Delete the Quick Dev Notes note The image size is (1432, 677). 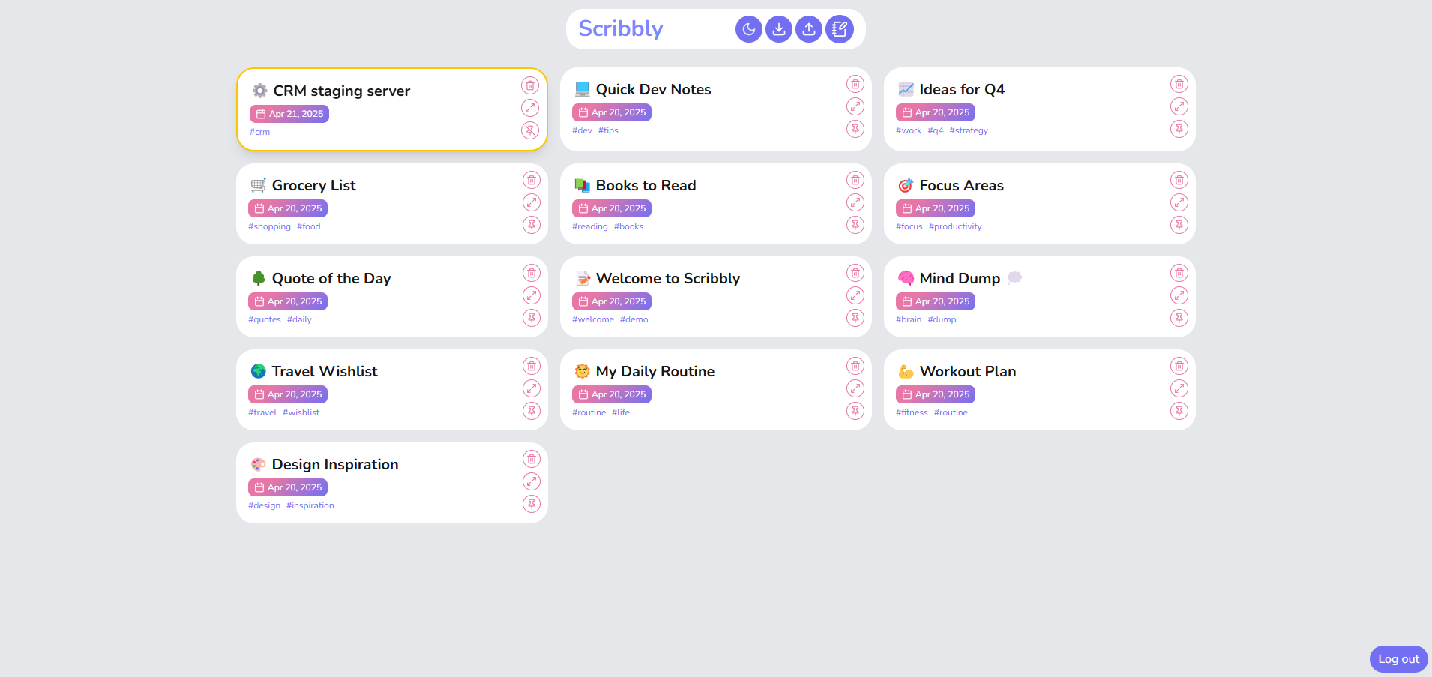pos(855,84)
